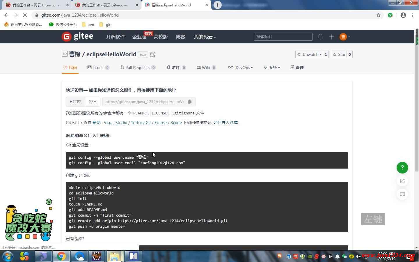Screen dimensions: 419x262
Task: Open the notifications bell icon
Action: 320,37
